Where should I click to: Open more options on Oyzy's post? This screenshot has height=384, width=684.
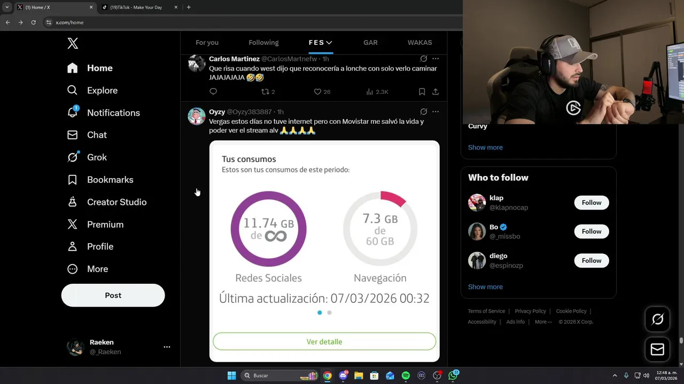[436, 112]
